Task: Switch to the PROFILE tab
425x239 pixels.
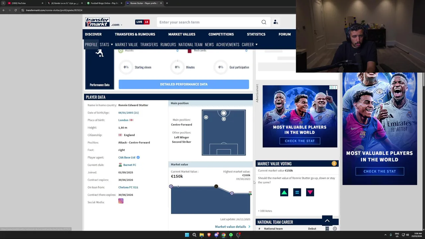Action: [x=91, y=44]
